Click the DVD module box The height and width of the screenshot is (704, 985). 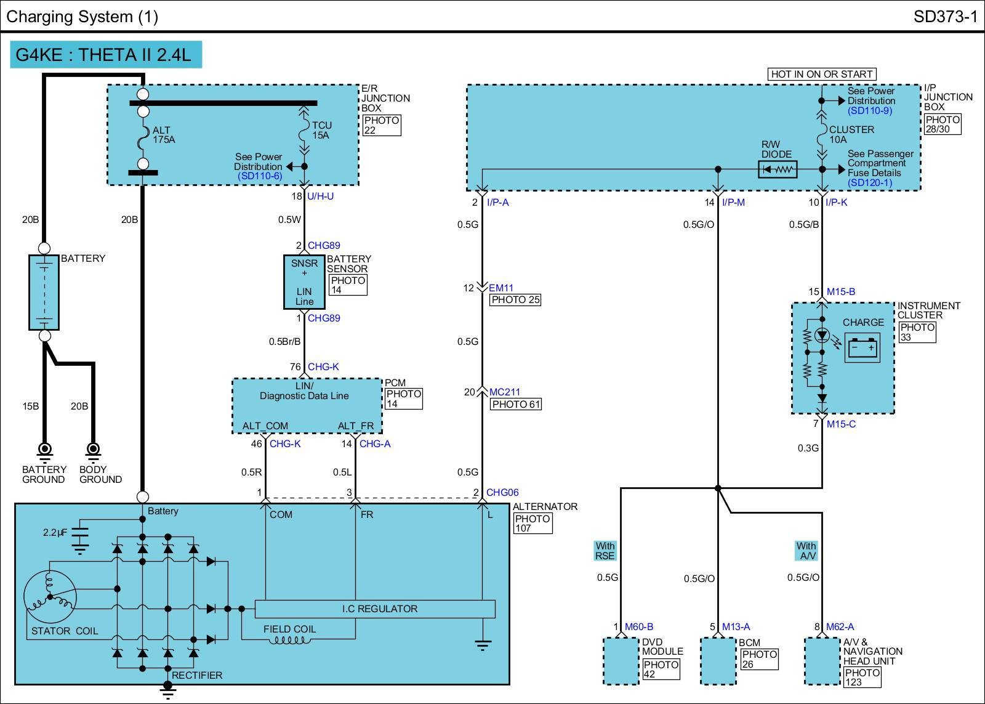(621, 662)
